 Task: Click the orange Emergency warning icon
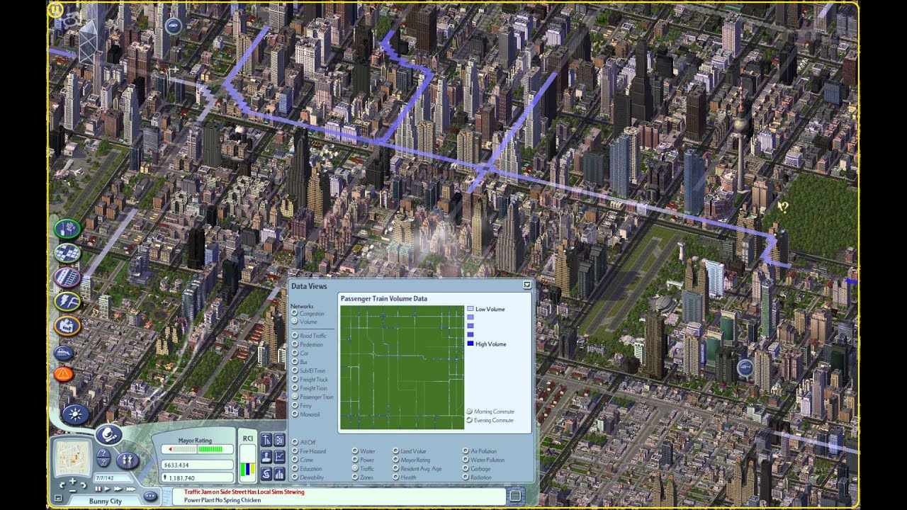[x=64, y=373]
